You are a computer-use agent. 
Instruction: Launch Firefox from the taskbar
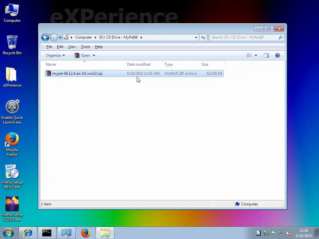coord(85,233)
